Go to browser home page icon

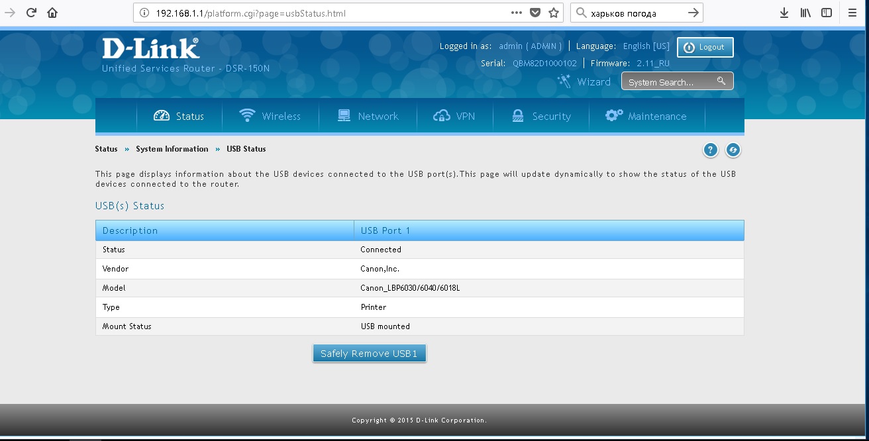tap(52, 13)
